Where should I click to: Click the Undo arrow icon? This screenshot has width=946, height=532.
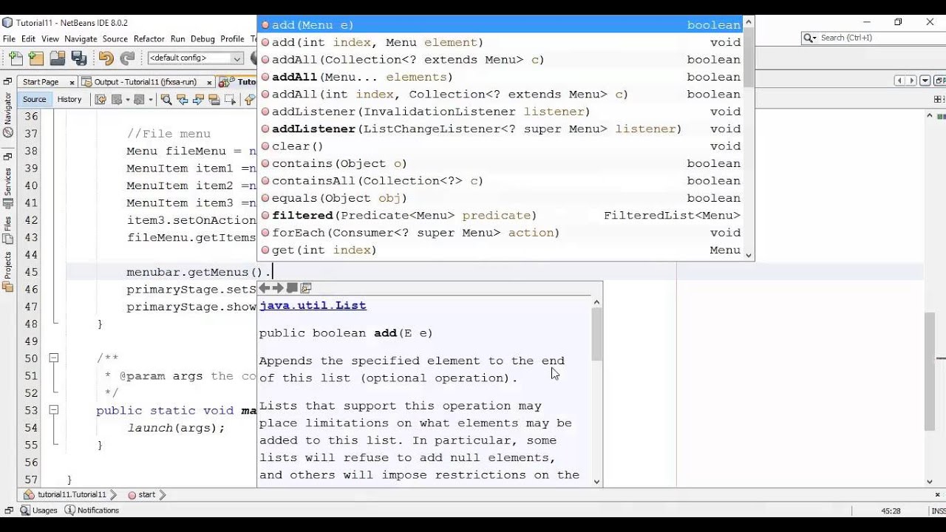(106, 58)
